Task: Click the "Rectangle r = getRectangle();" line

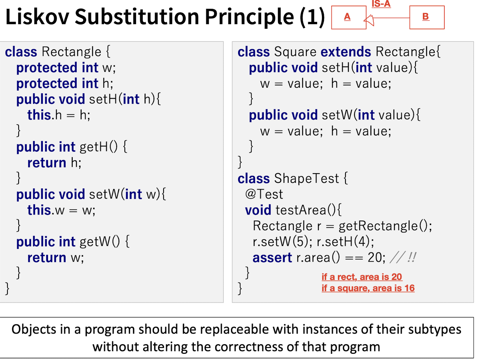Action: (x=342, y=226)
